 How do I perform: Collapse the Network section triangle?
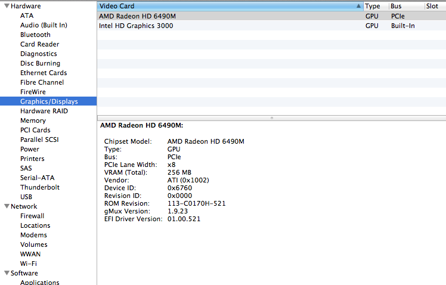[x=7, y=206]
